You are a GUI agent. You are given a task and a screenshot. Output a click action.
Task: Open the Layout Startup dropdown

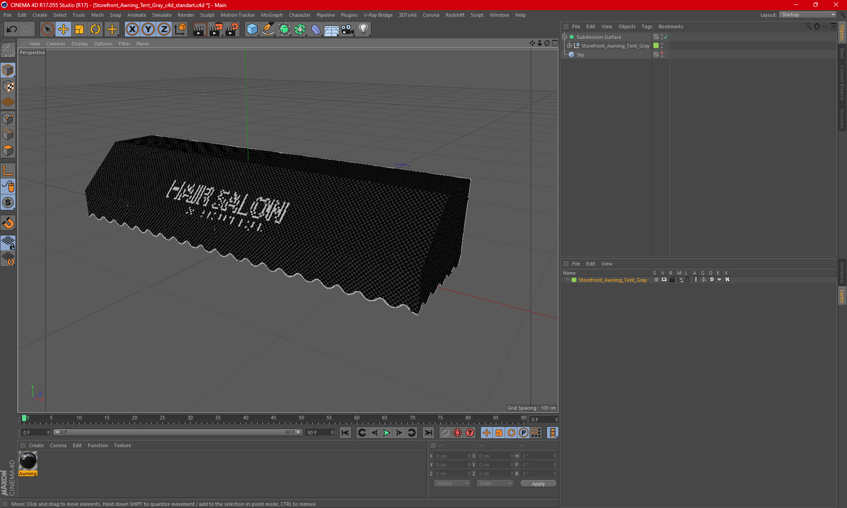808,15
